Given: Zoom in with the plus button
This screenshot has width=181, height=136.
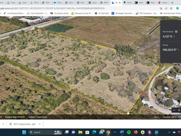Looking at the screenshot, I should pos(179,110).
